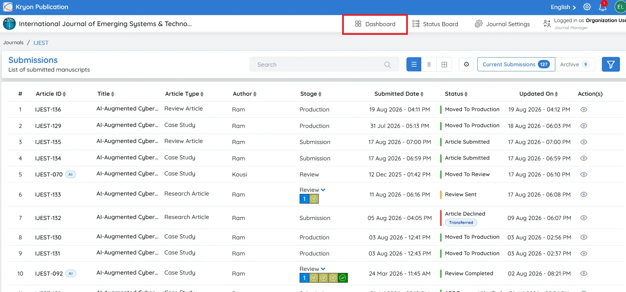Viewport: 626px width, 292px height.
Task: Click article ID IJEST-131
Action: click(x=48, y=253)
